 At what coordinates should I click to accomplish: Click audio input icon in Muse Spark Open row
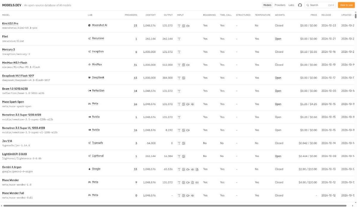192,104
